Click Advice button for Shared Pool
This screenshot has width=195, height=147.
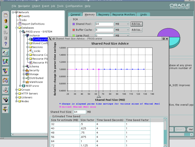(x=136, y=24)
